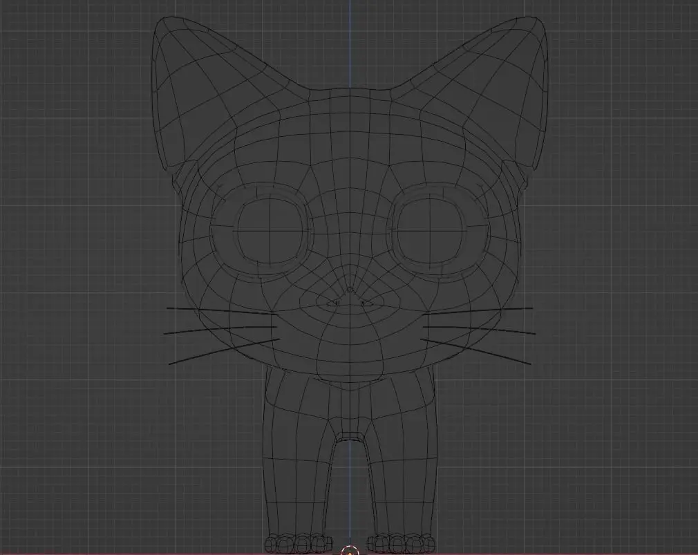This screenshot has width=698, height=555.
Task: Select the cat's right eye wireframe sphere
Action: 430,230
